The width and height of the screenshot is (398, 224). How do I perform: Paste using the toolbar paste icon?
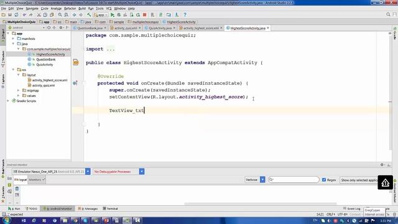[x=52, y=15]
